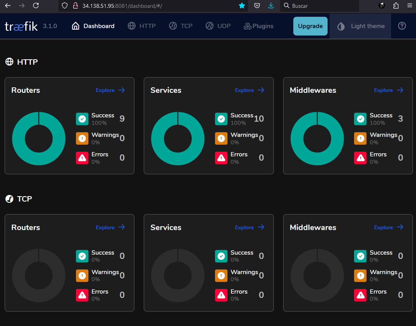Open the help question mark icon
Viewport: 416px width, 326px height.
402,26
